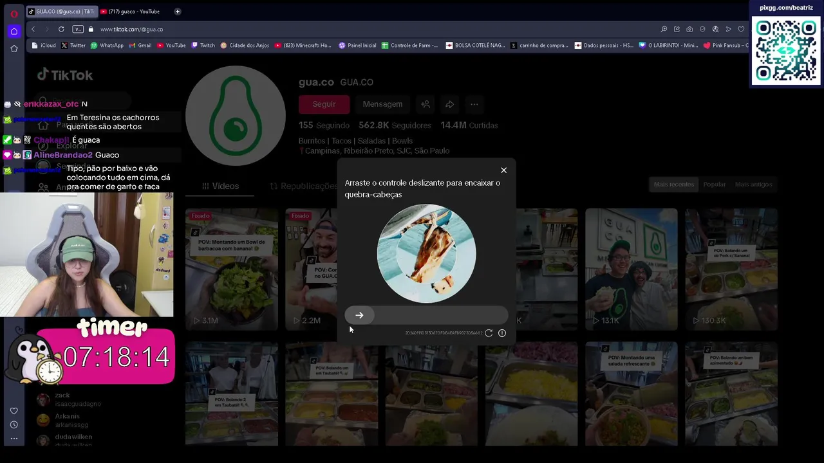Click the translate globe toolbar icon
This screenshot has height=463, width=824.
tap(715, 29)
